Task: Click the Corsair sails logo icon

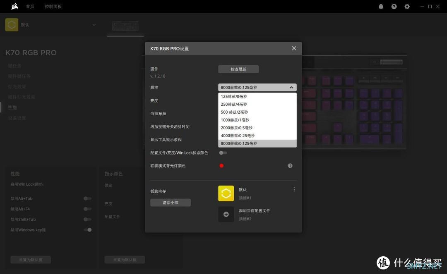Action: tap(14, 6)
